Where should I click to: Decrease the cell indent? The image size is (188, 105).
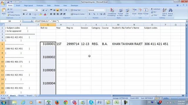pyautogui.click(x=61, y=14)
